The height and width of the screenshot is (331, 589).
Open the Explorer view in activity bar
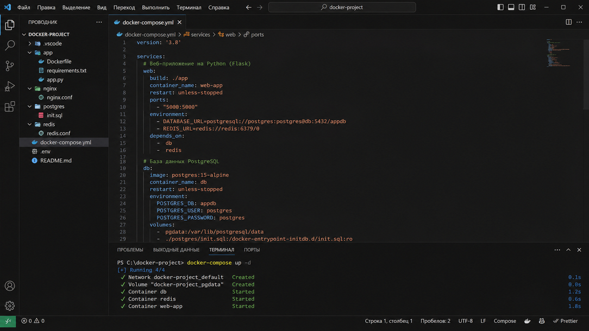click(10, 25)
